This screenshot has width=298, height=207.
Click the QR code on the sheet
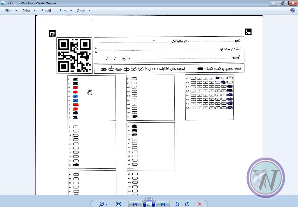coord(74,55)
